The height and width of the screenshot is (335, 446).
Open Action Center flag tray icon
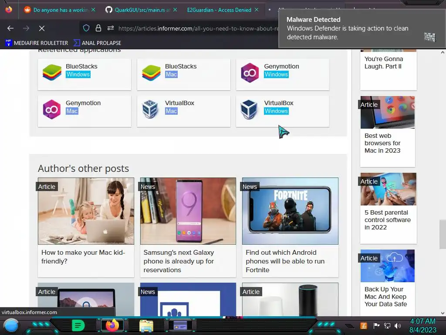(377, 325)
